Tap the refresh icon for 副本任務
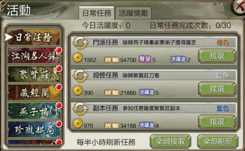Screen dimensions: 245x151 pyautogui.click(x=80, y=109)
